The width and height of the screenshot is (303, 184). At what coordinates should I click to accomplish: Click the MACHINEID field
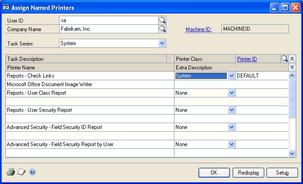point(255,29)
